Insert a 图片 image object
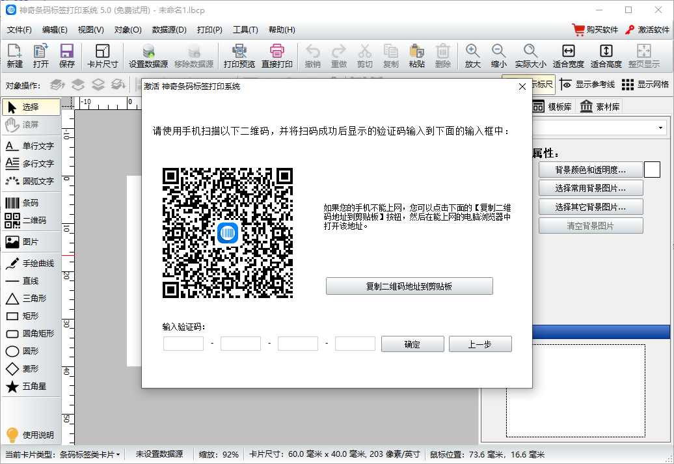Screen dimensions: 674x464 [x=31, y=242]
